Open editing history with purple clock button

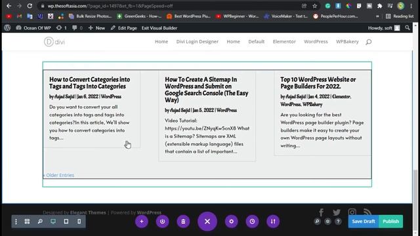252,222
